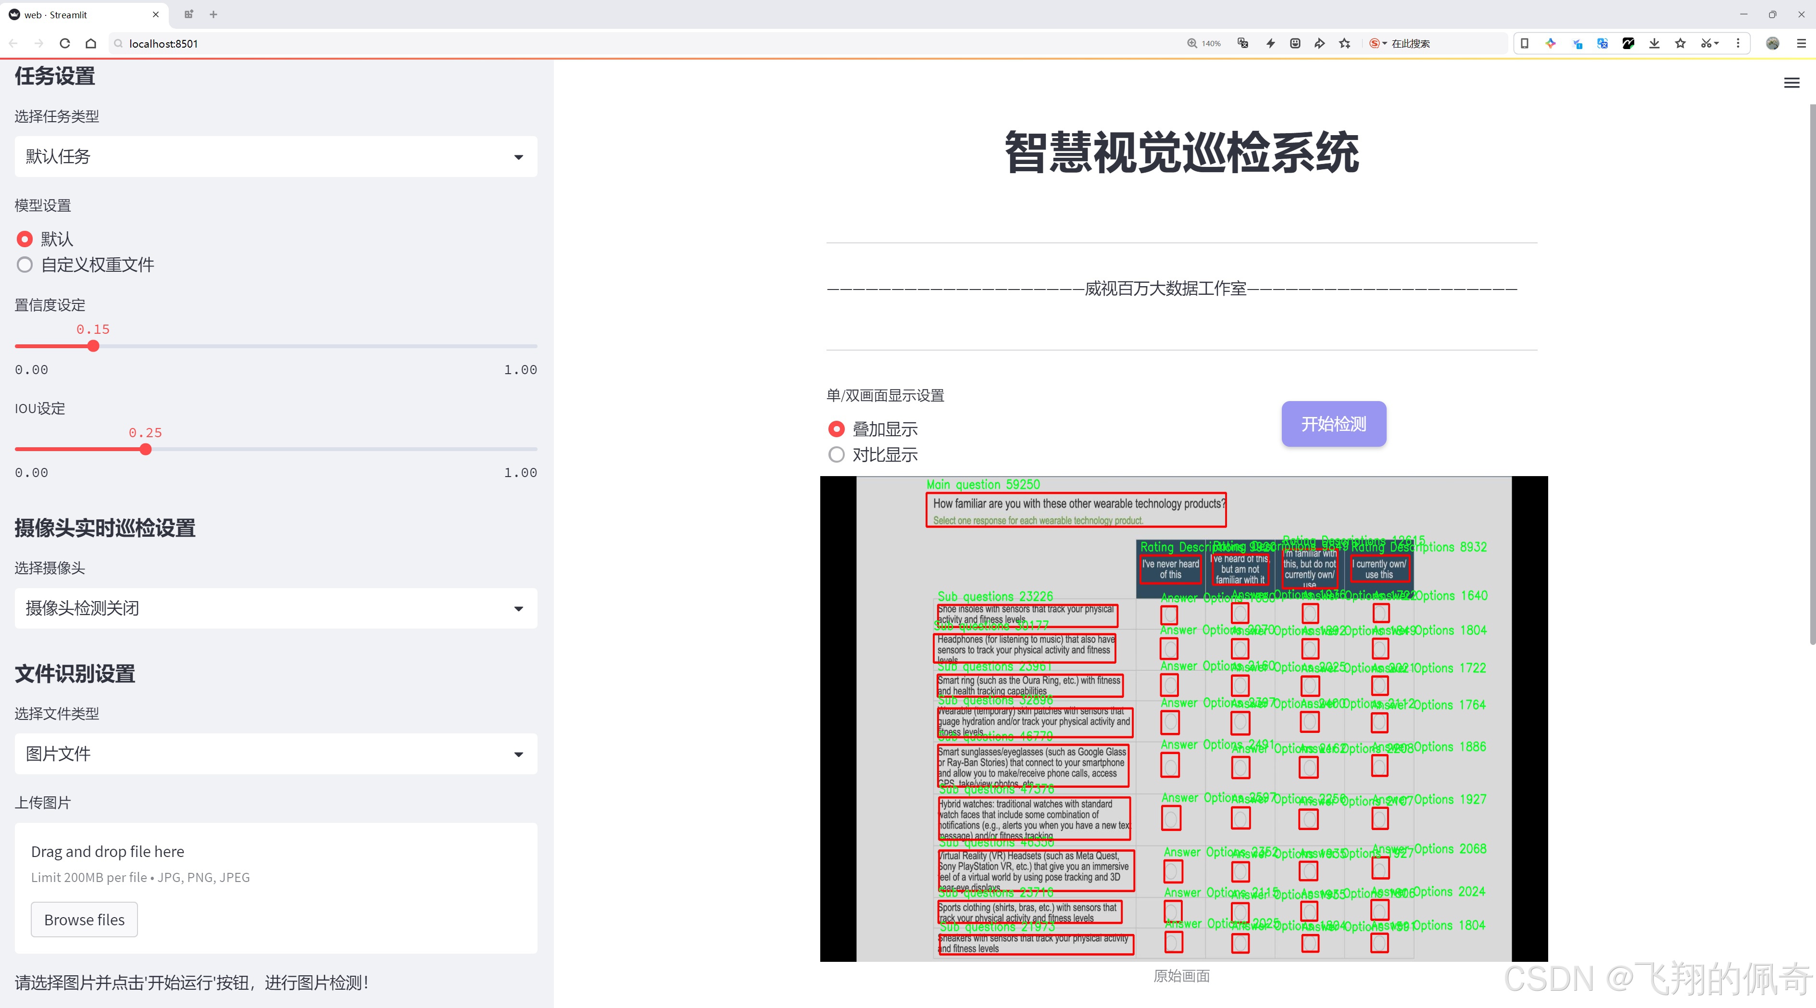Expand the 选择任务类型 dropdown showing 默认任务
This screenshot has width=1816, height=1008.
276,156
